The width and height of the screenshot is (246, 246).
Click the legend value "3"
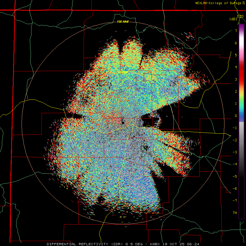coord(236,79)
